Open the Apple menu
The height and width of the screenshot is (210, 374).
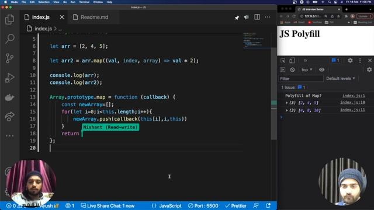pyautogui.click(x=5, y=2)
